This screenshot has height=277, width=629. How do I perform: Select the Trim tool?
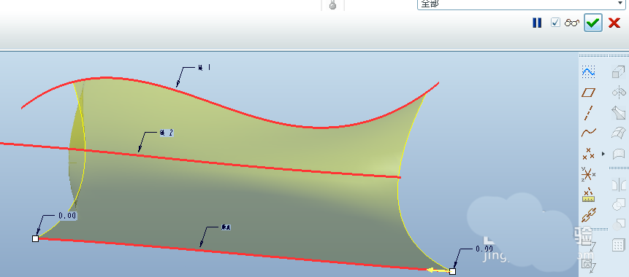618,225
